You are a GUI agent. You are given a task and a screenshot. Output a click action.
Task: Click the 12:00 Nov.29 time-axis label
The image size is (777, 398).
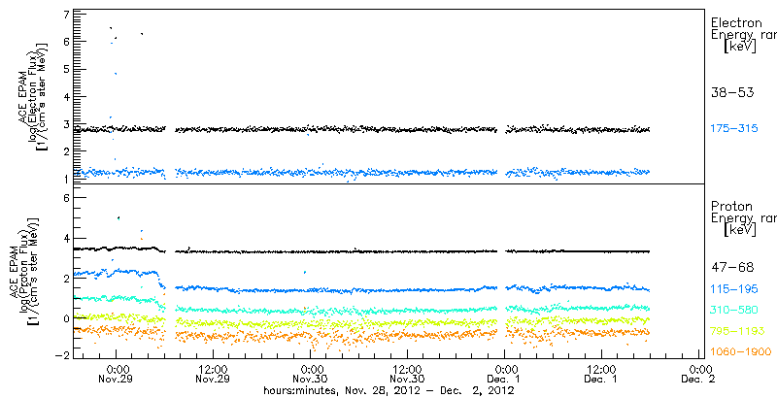(213, 374)
